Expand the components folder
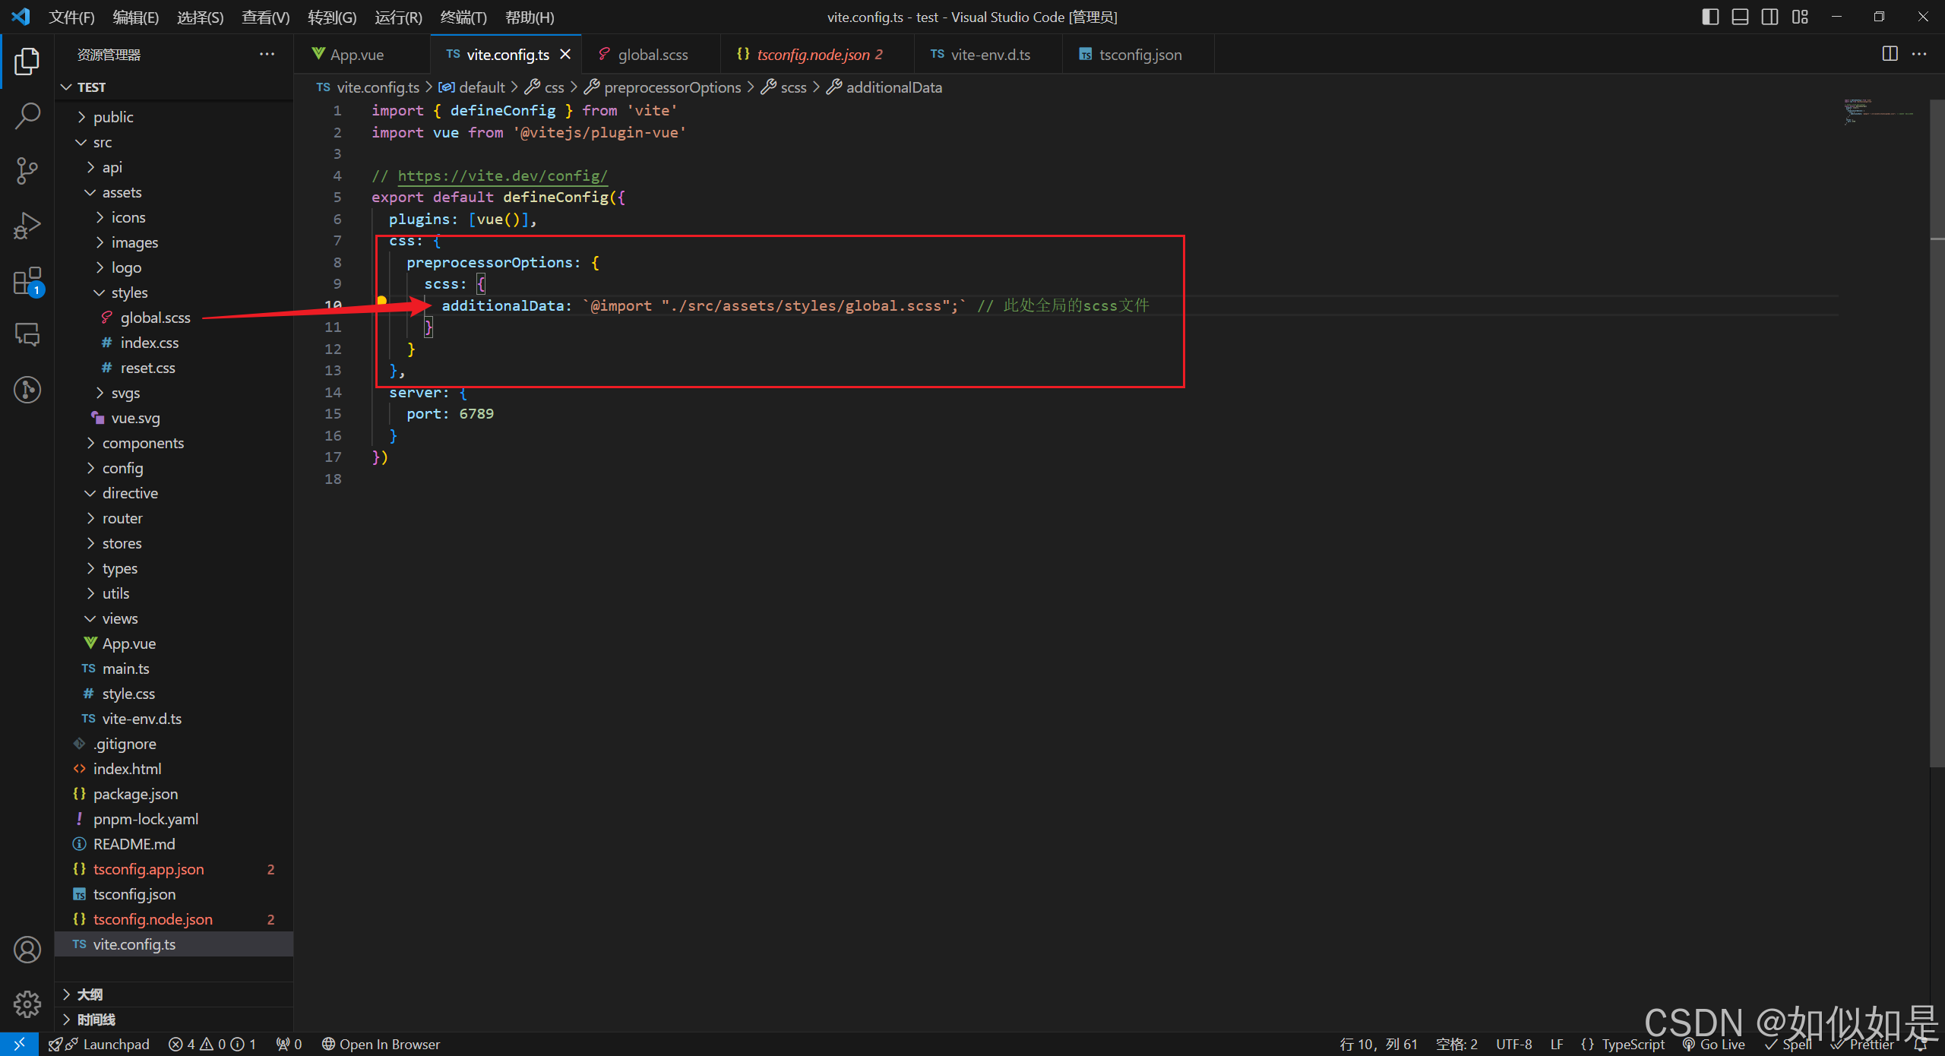The width and height of the screenshot is (1945, 1056). click(x=143, y=443)
